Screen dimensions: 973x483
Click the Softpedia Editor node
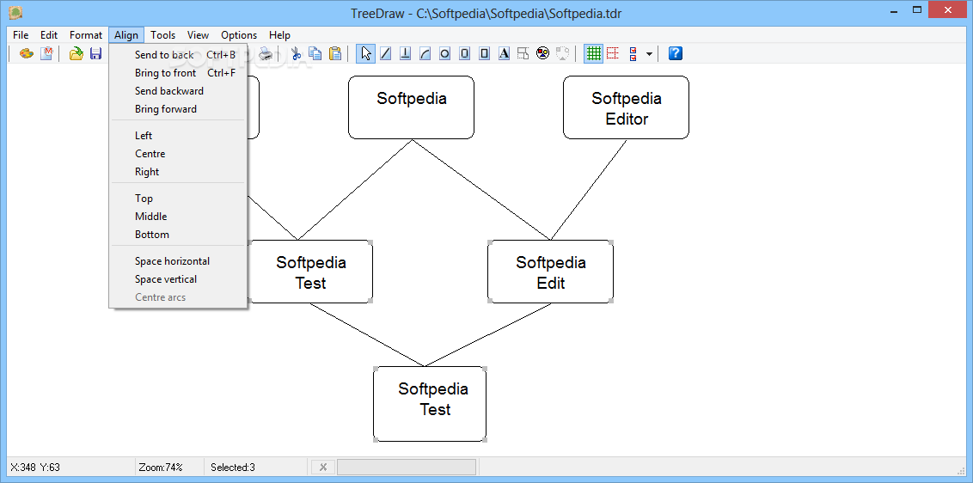click(626, 107)
